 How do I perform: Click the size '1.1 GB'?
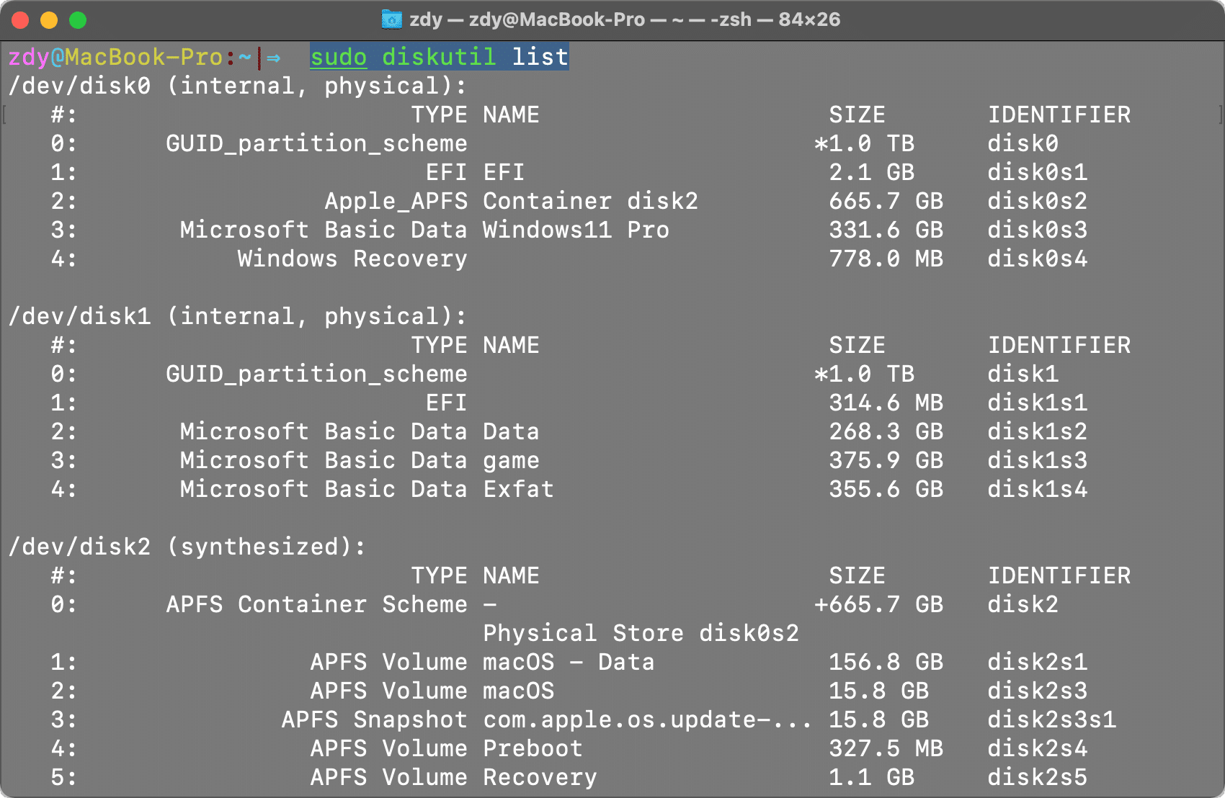coord(872,778)
